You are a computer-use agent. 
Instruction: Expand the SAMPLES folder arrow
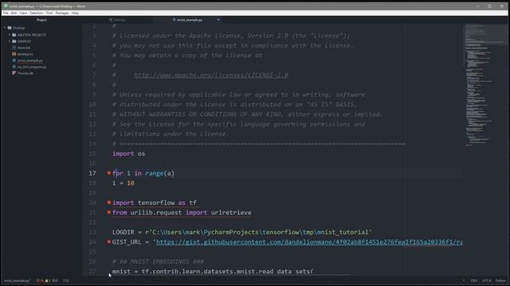(10, 41)
